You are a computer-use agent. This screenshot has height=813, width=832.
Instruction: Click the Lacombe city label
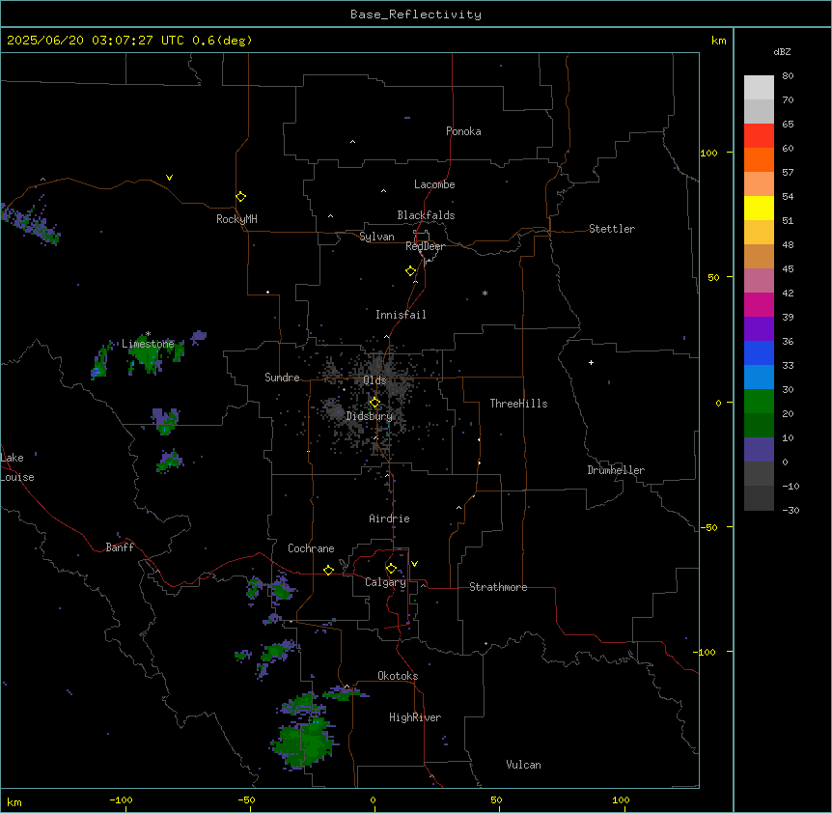point(434,184)
